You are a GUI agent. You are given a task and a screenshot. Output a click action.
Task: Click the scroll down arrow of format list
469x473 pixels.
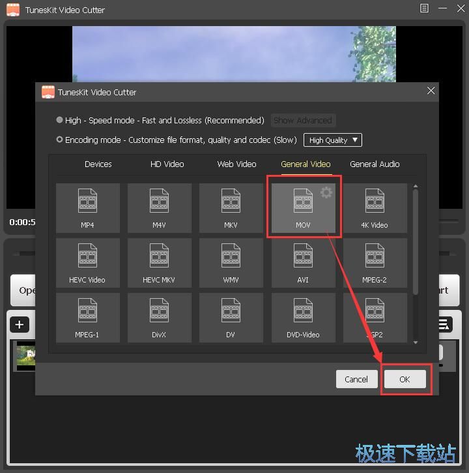pos(416,343)
